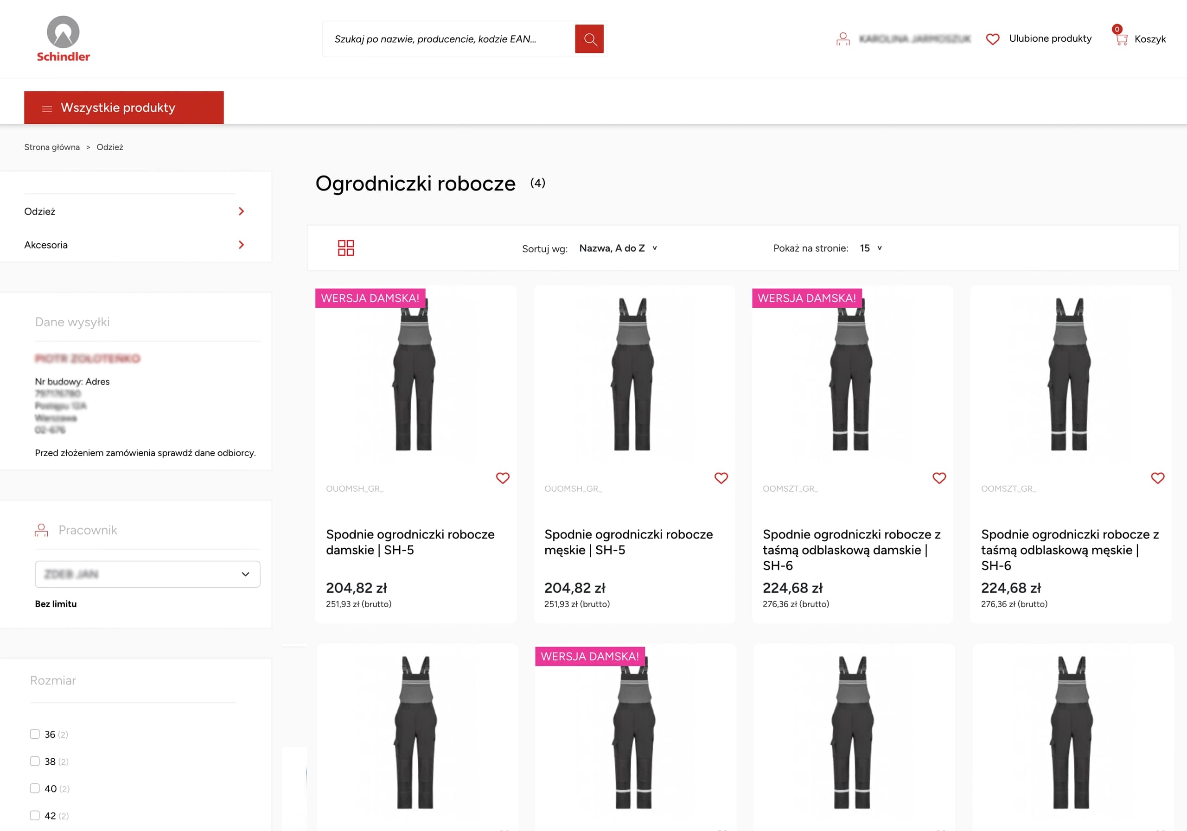The image size is (1187, 831).
Task: Open ogrodniczki z taśmą odblaskową męskie SH-6 title
Action: tap(1070, 550)
